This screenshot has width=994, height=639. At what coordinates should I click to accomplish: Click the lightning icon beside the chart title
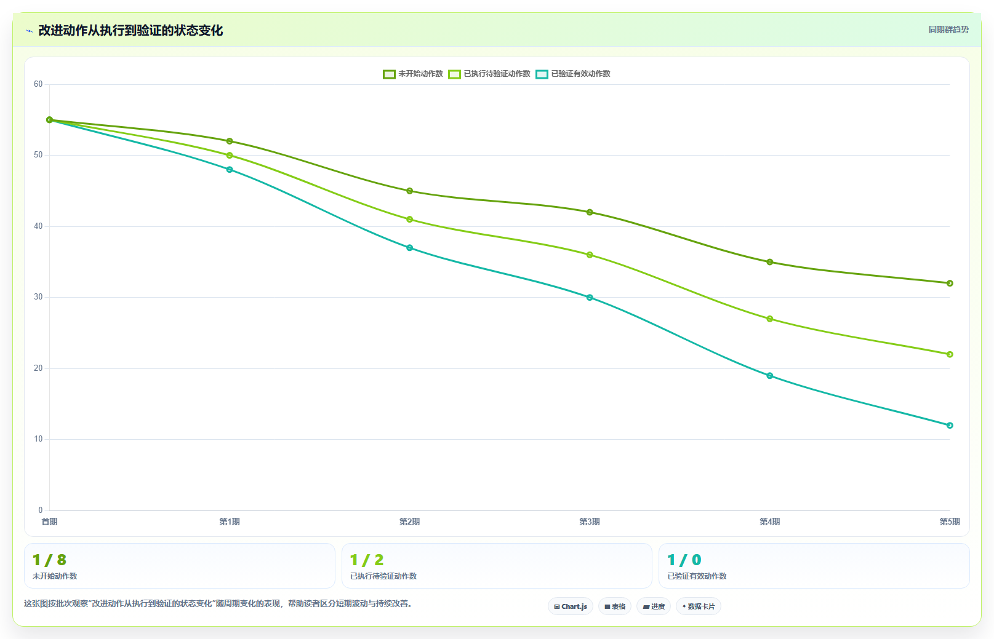[29, 31]
